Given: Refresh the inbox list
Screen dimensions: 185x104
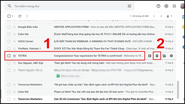Looking at the screenshot, I should [x=20, y=16].
